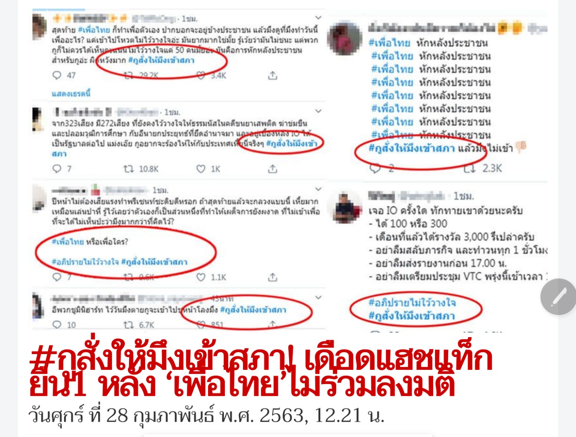View the top-right tweet's profile avatar
Screen dimensions: 576x437
pyautogui.click(x=344, y=38)
